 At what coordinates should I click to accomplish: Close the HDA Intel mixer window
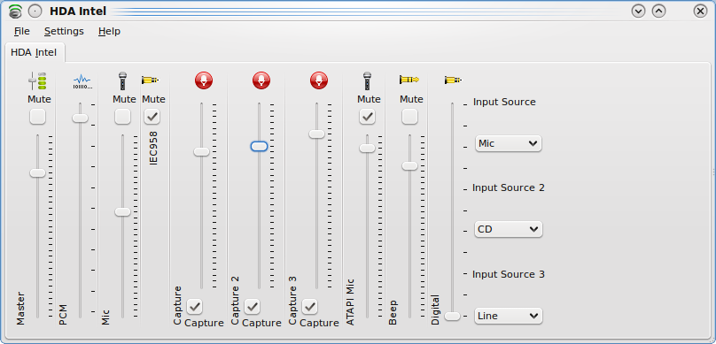click(x=700, y=11)
